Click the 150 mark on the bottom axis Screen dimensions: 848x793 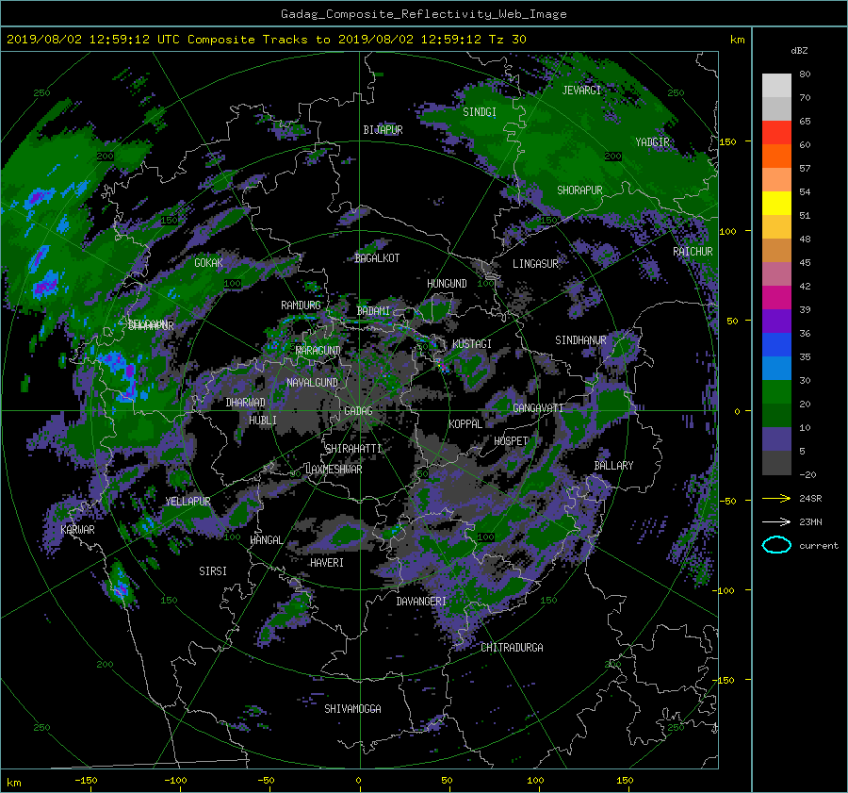[625, 781]
